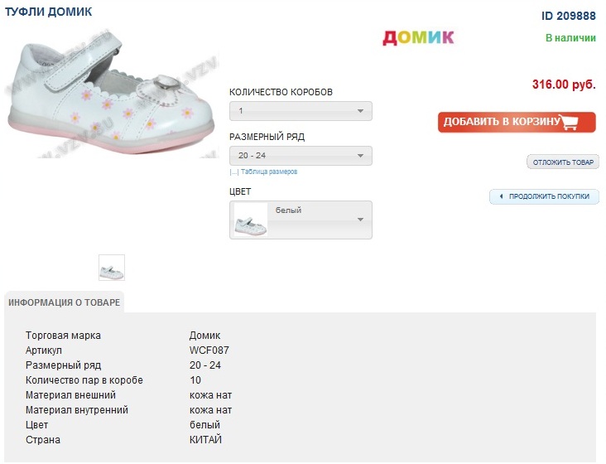The width and height of the screenshot is (606, 464).
Task: Open the Таблица размеров link
Action: pyautogui.click(x=269, y=172)
